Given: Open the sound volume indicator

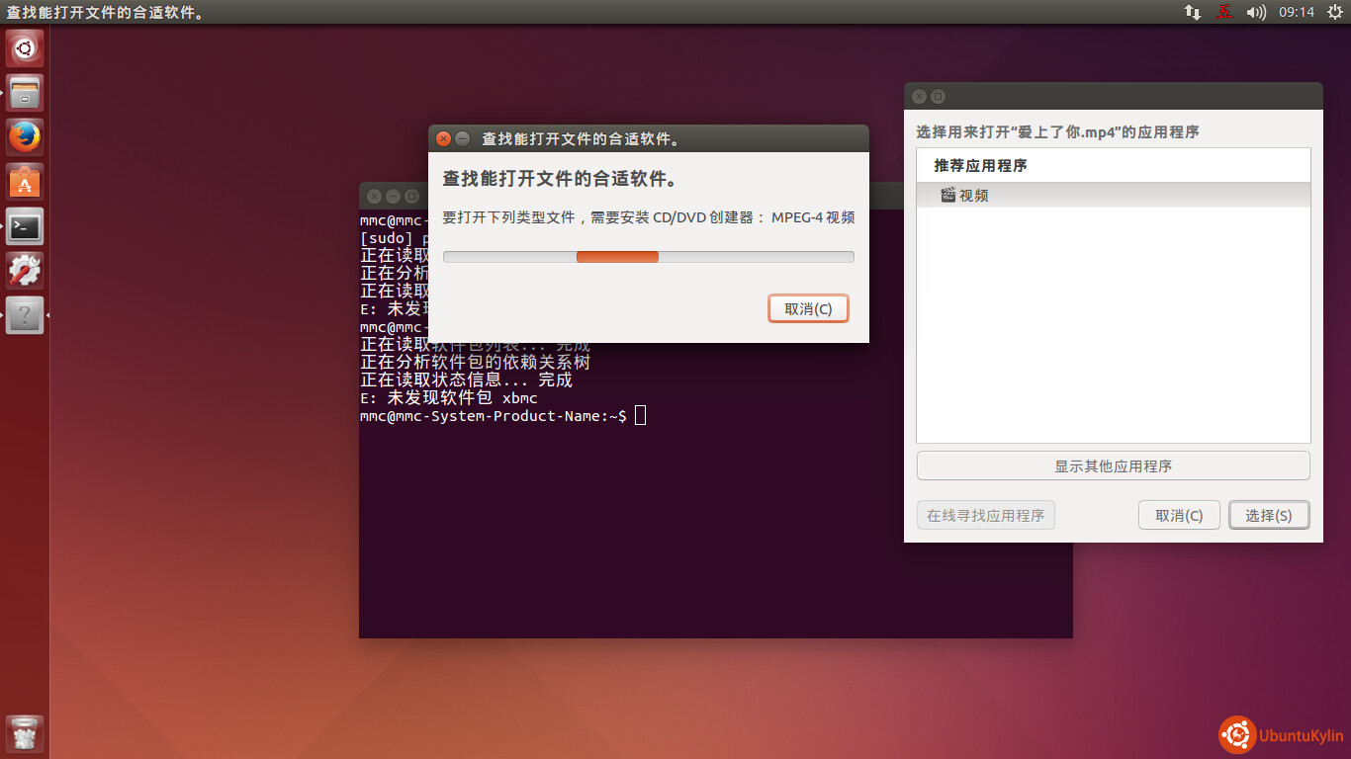Looking at the screenshot, I should click(x=1256, y=12).
